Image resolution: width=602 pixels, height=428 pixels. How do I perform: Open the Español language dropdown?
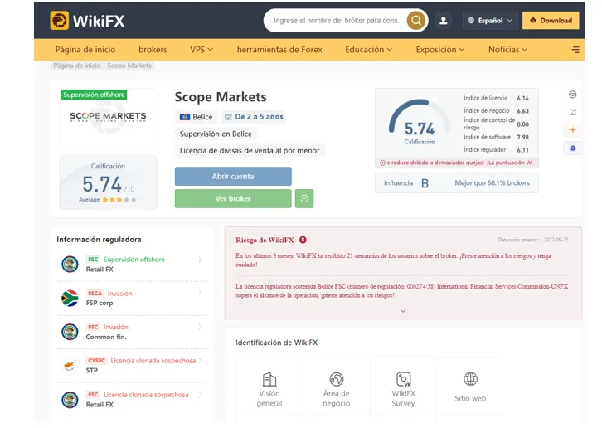490,21
